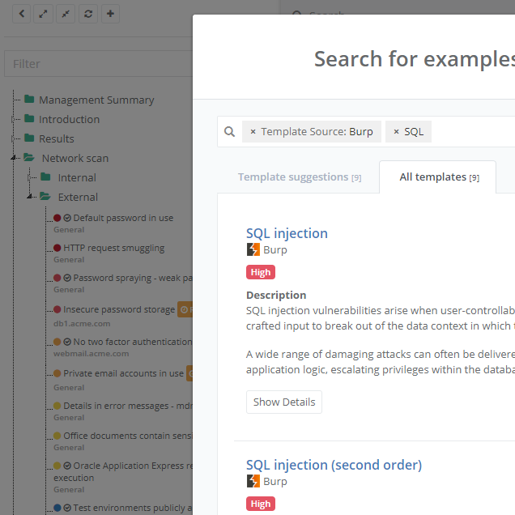This screenshot has width=515, height=515.
Task: Expand the Internal tree node
Action: pos(30,177)
